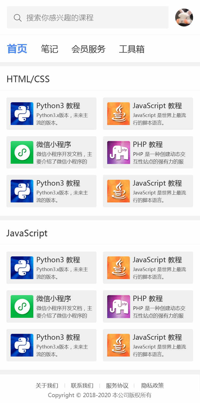
Task: Open the 笔记 tab
Action: [x=49, y=49]
